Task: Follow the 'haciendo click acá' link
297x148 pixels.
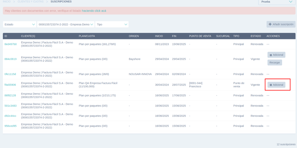Action: [94, 11]
